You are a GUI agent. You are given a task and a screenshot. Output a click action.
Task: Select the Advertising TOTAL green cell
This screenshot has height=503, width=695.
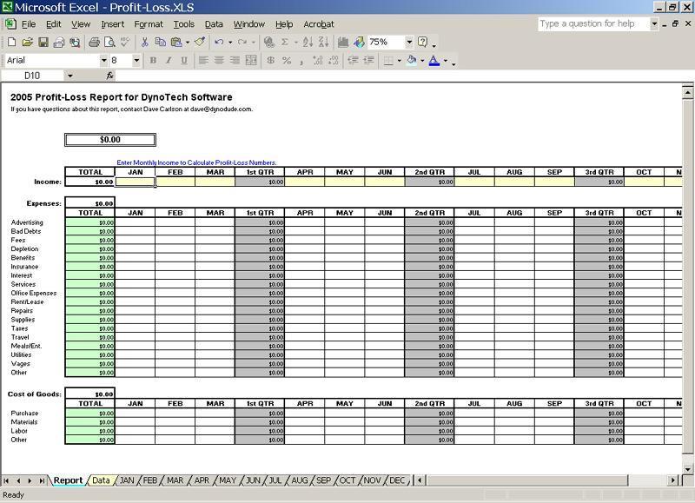(x=90, y=222)
